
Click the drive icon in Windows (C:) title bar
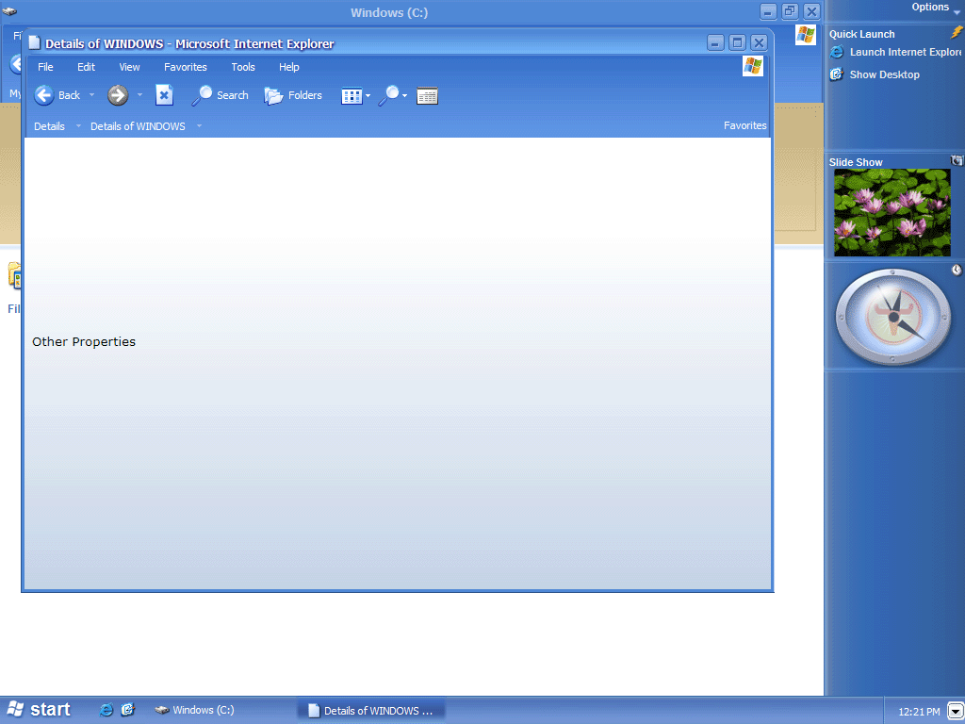pyautogui.click(x=8, y=10)
